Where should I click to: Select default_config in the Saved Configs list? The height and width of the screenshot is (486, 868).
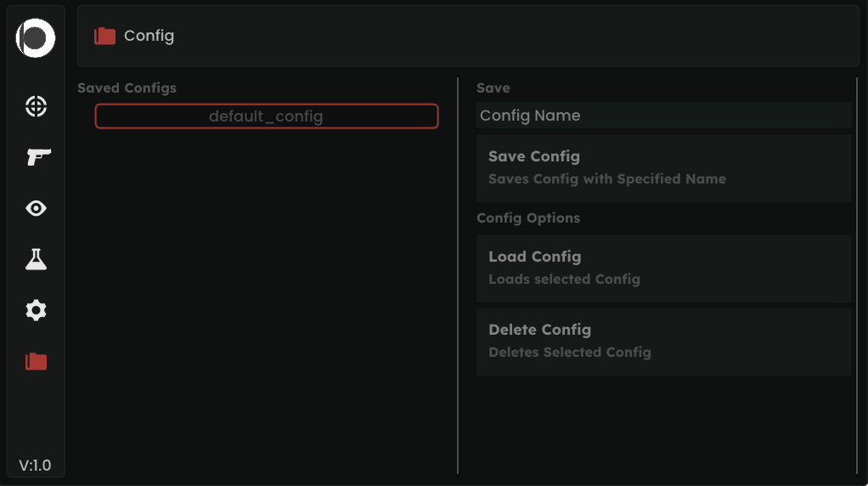267,116
